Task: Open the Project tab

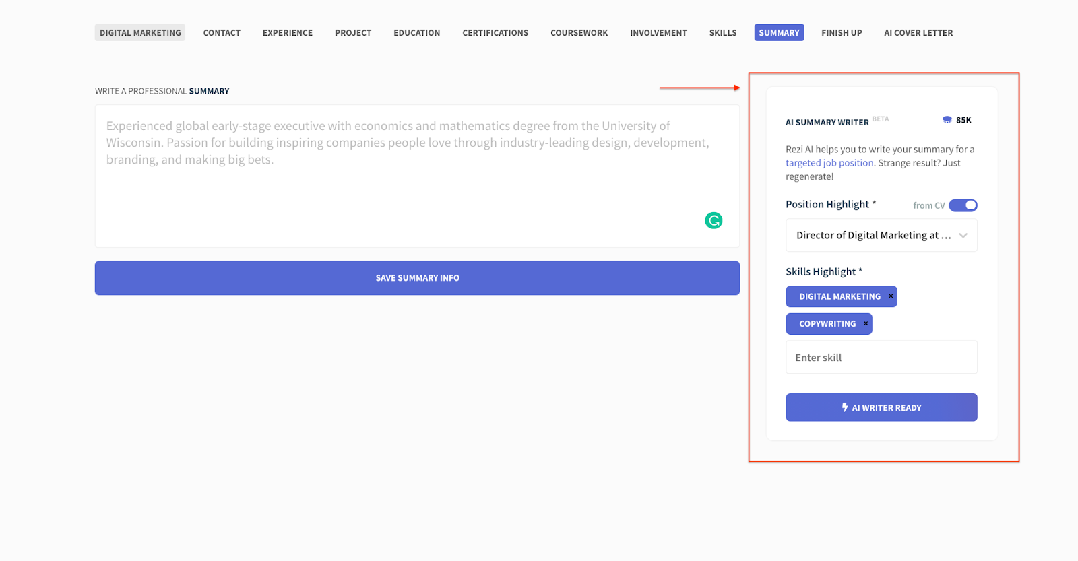Action: (353, 32)
